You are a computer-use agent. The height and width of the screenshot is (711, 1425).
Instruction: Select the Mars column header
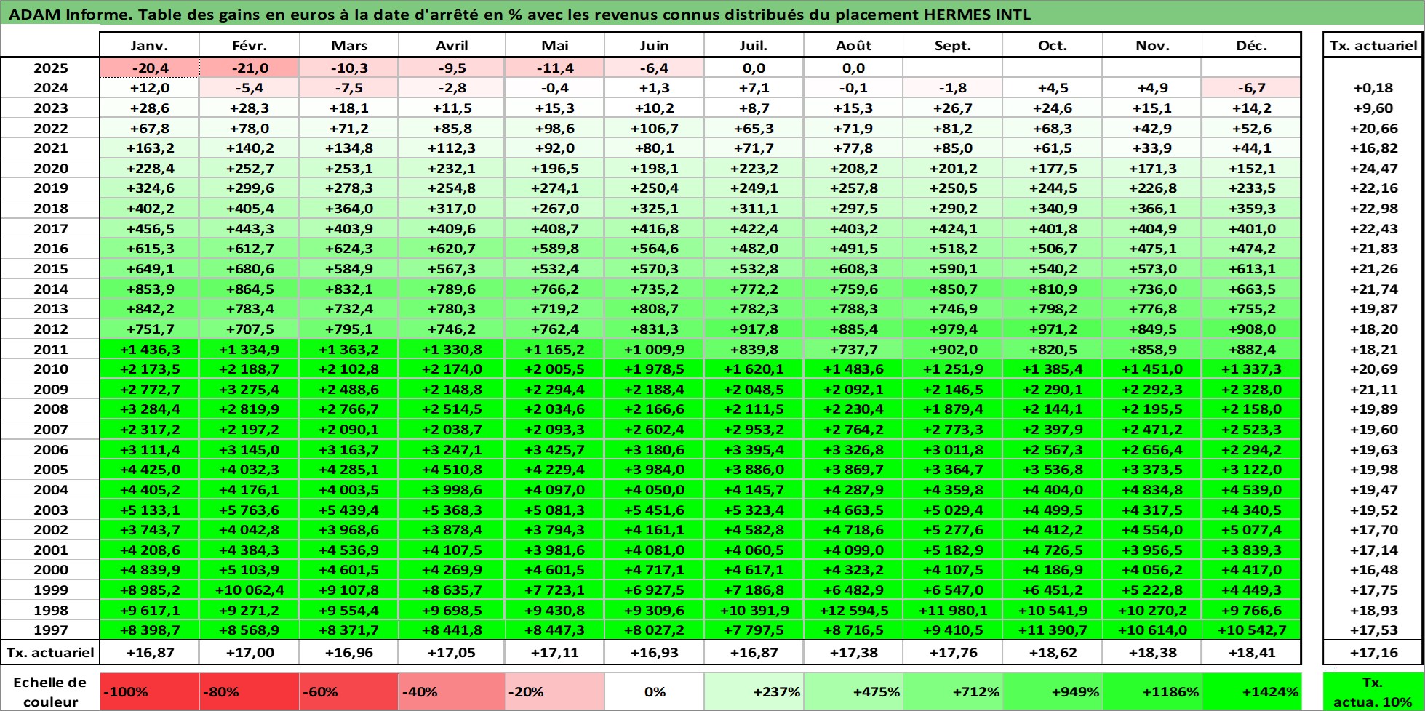[x=349, y=45]
